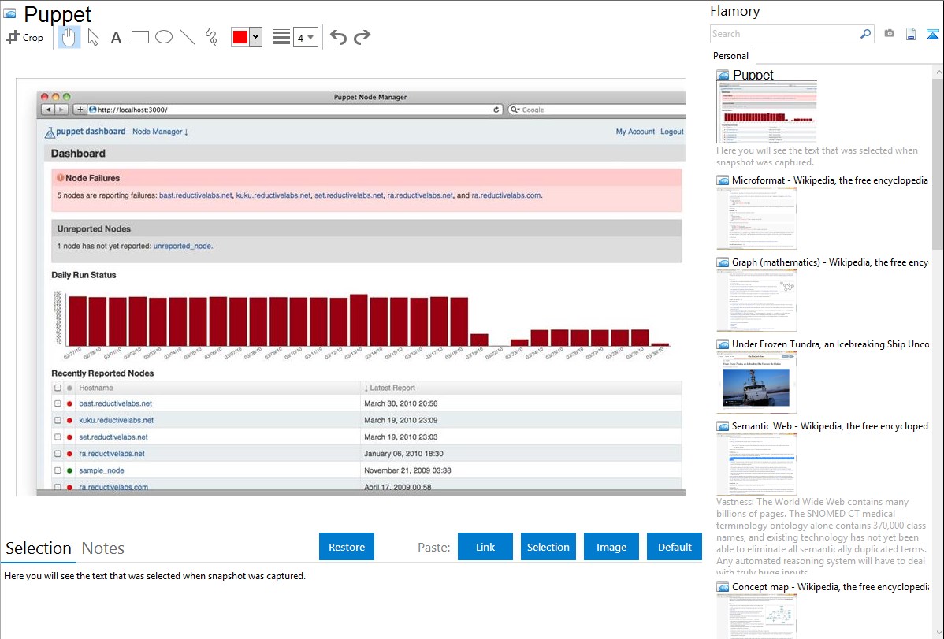
Task: Paste snapshot as Image
Action: pos(611,547)
